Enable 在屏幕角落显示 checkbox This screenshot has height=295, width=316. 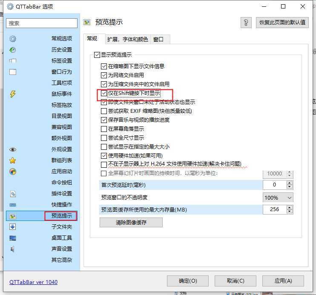pos(103,129)
